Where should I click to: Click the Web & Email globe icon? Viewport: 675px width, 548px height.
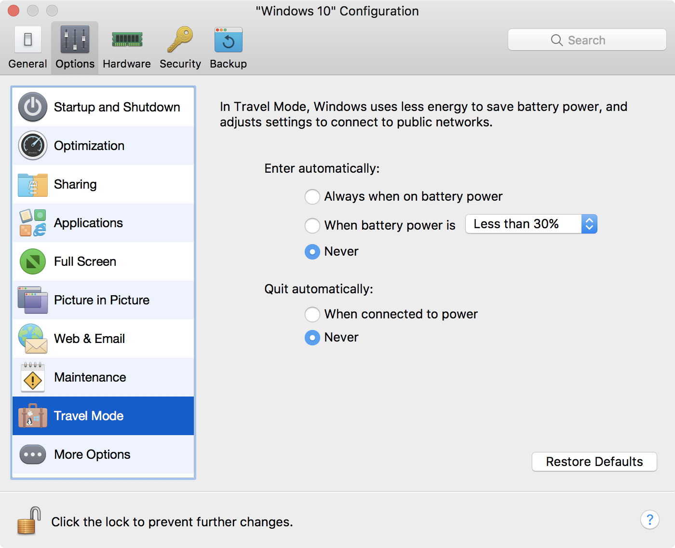tap(33, 339)
